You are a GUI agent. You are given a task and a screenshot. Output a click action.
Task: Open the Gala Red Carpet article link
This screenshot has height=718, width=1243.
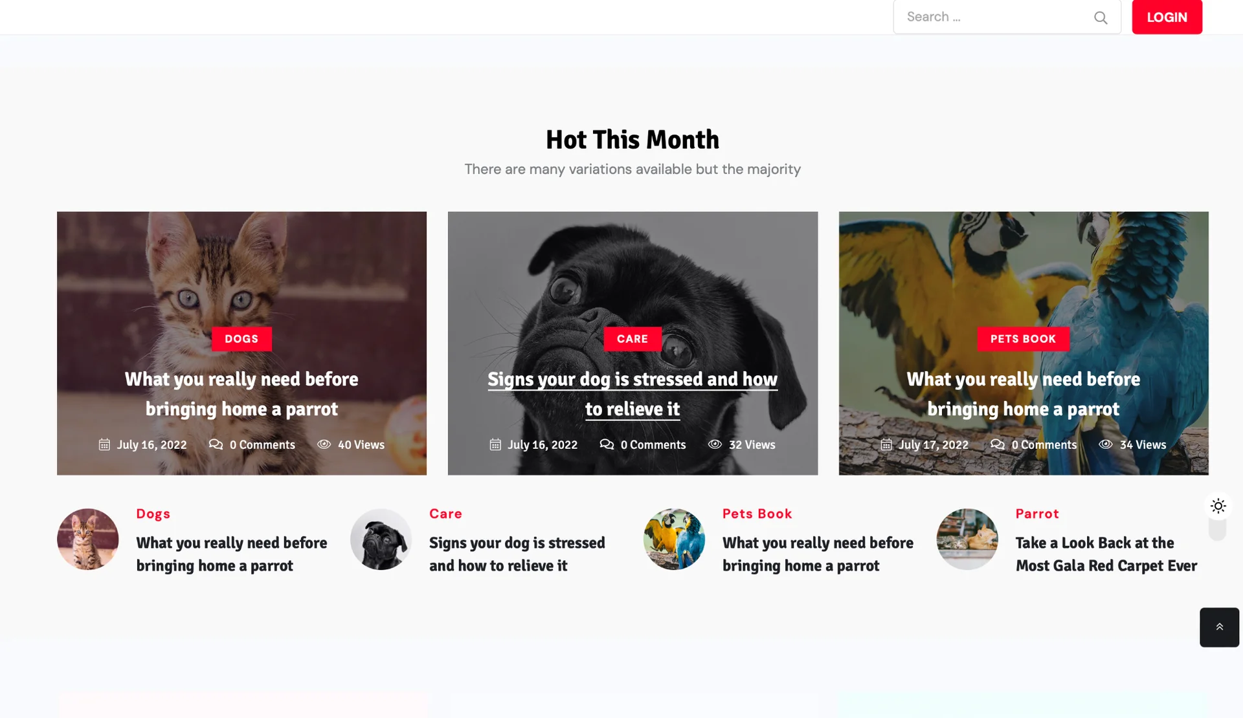(x=1106, y=554)
